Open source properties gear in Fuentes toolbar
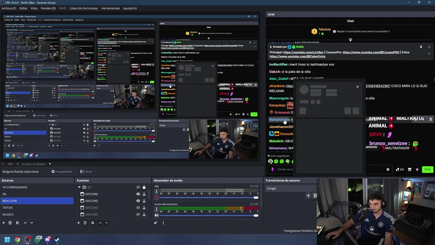Screen dimensions: 435x245 click(92, 223)
